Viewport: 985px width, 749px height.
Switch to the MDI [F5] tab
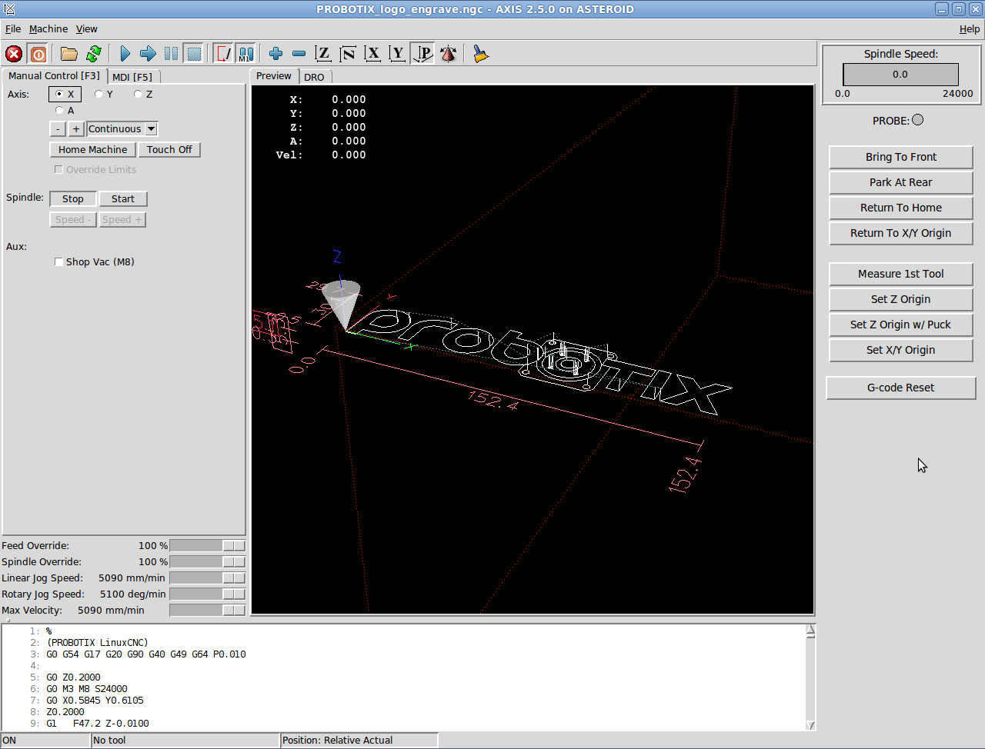point(132,77)
